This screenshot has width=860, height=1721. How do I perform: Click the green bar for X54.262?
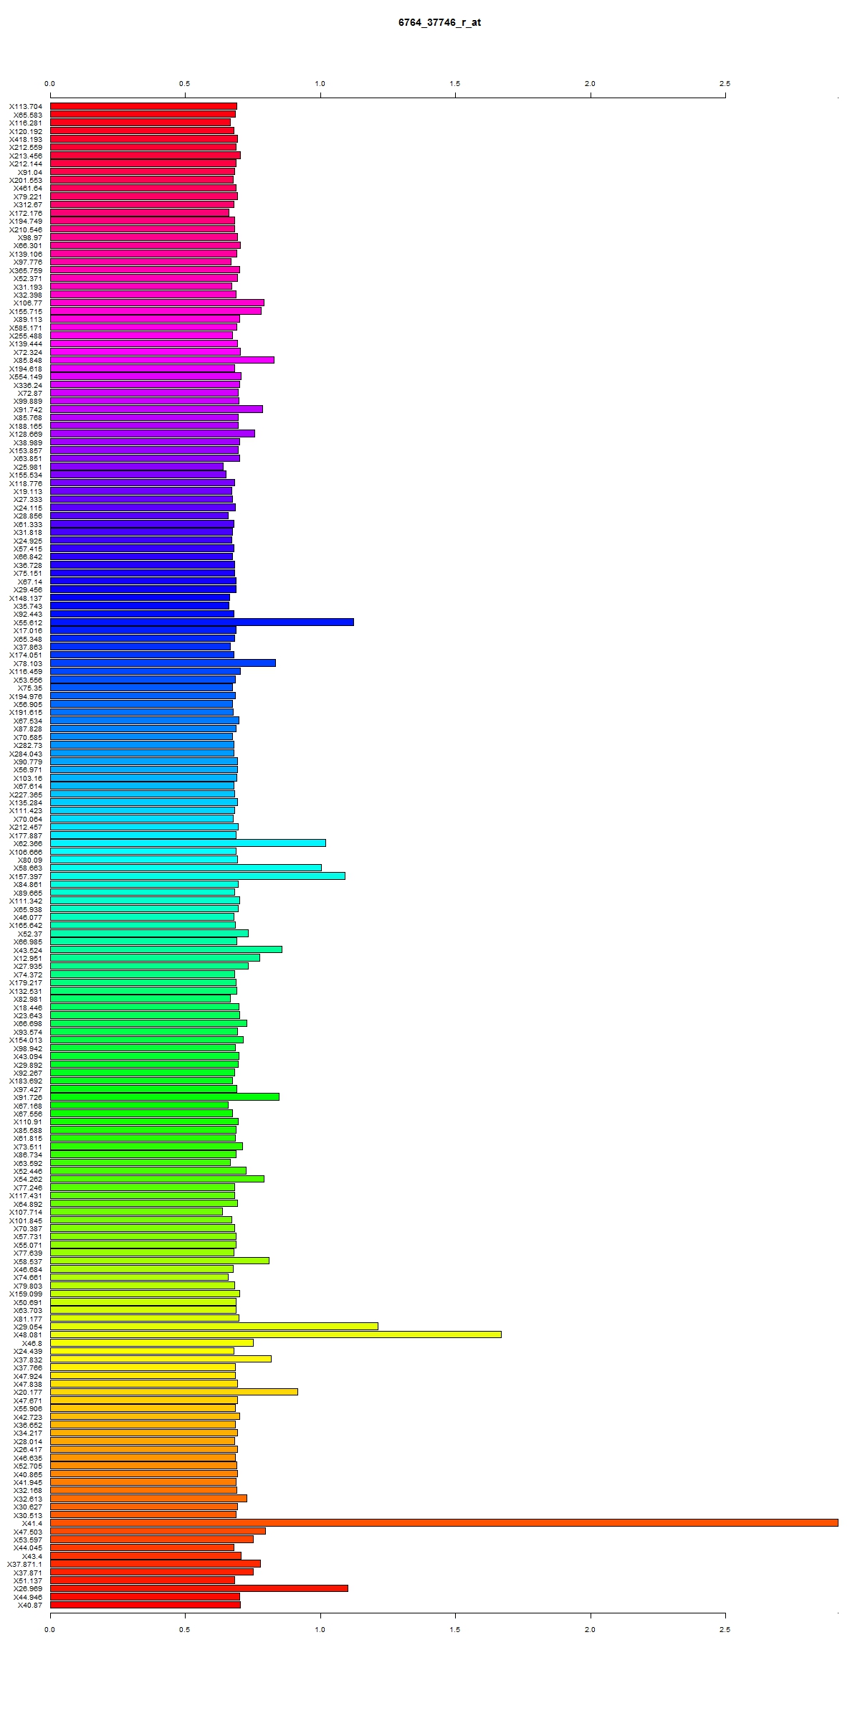click(157, 1179)
